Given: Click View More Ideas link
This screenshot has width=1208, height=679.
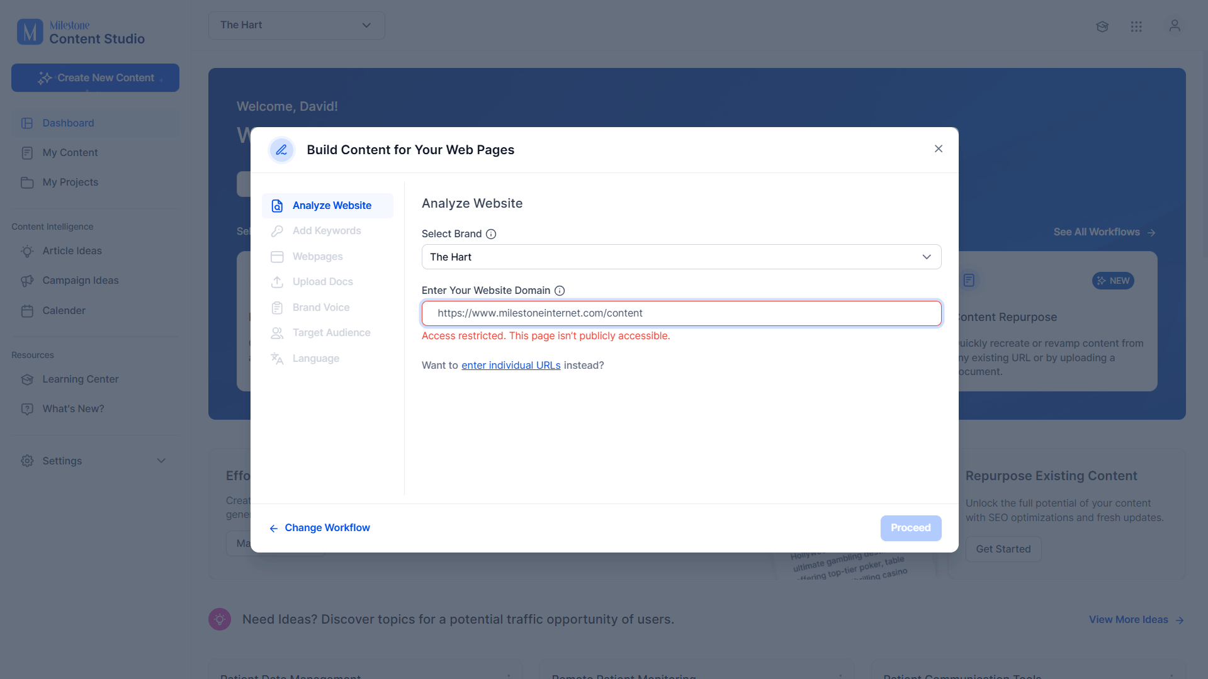Looking at the screenshot, I should (1136, 620).
